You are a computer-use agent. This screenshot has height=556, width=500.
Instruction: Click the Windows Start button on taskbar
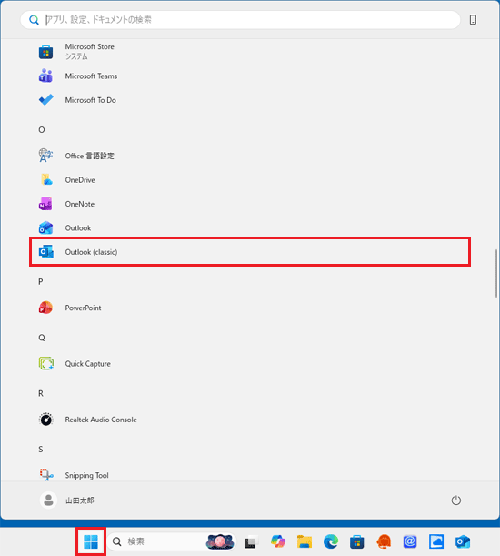pos(91,541)
